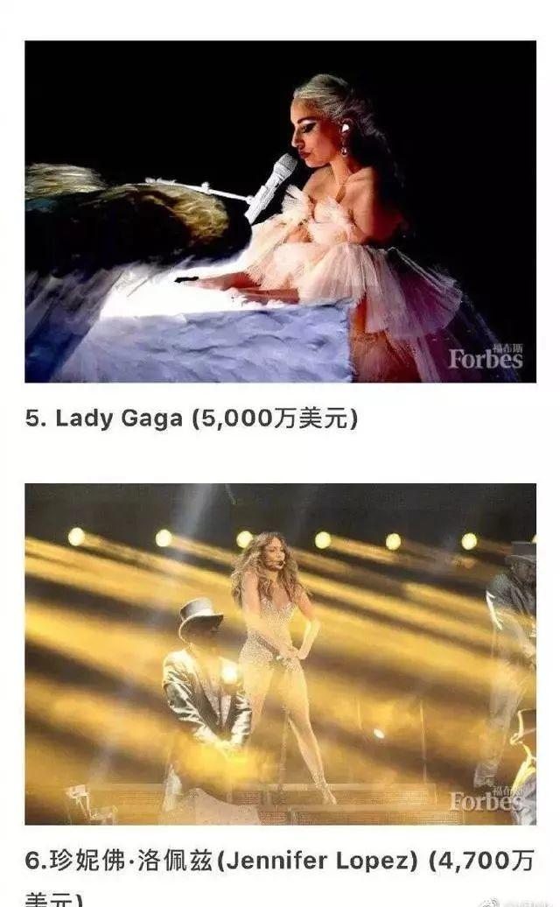This screenshot has width=560, height=907.
Task: Click the Forbes watermark on the piano photo
Action: (x=486, y=359)
